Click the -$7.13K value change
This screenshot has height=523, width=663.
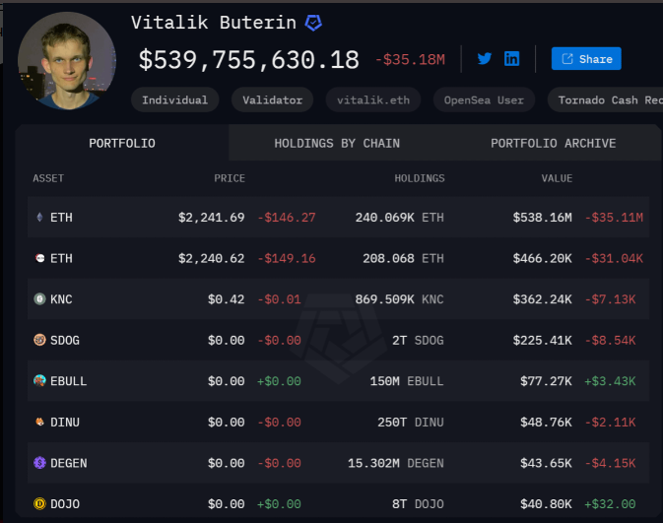610,299
